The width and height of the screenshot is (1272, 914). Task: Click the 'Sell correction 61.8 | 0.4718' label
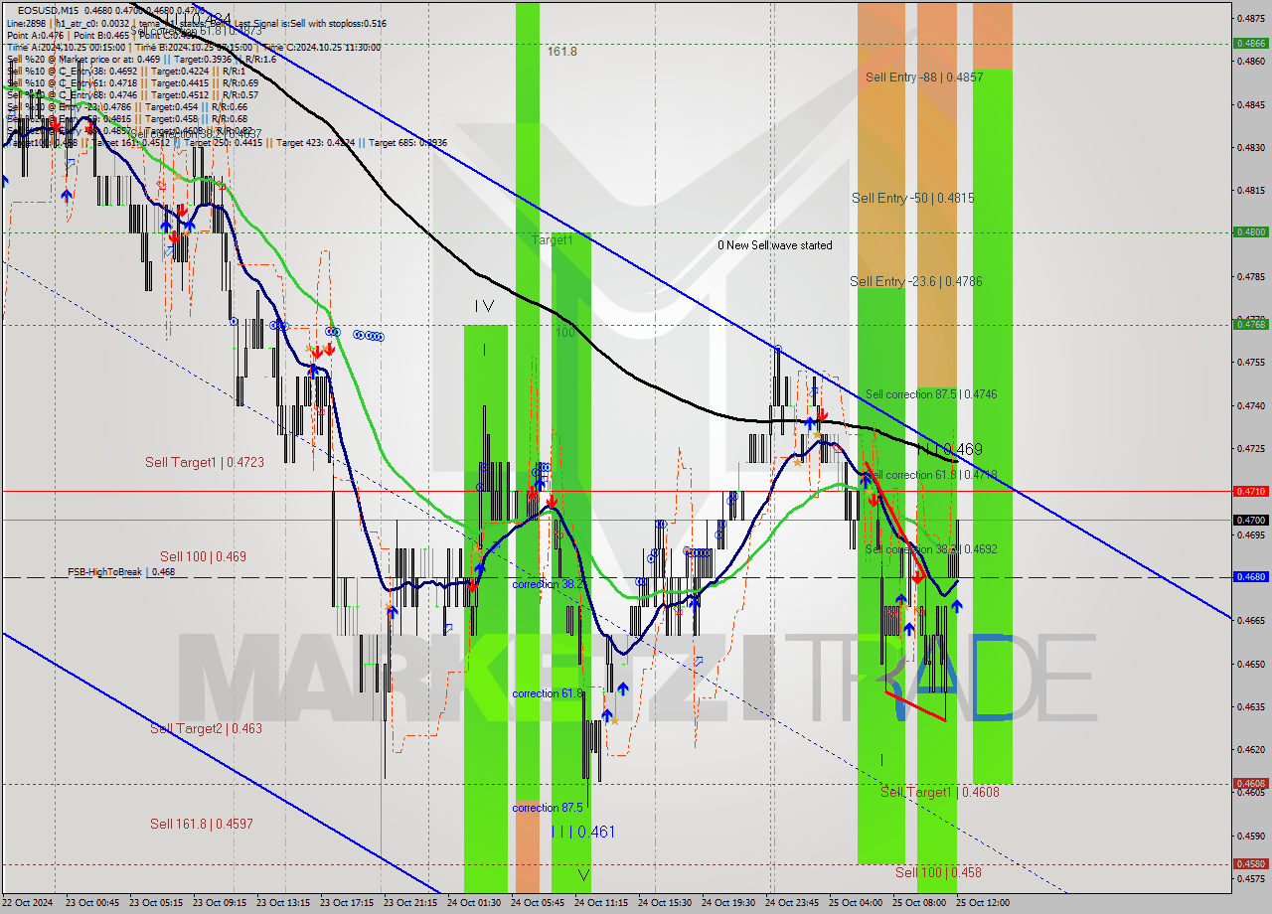930,475
